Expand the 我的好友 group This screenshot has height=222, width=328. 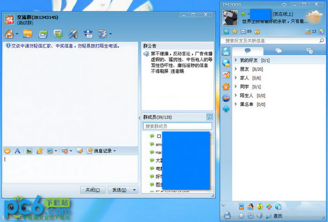[279, 60]
